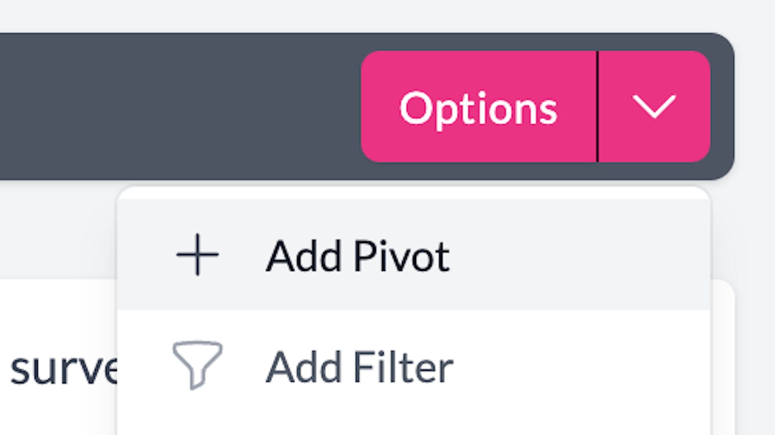
Task: Click the Add Pivot text label
Action: point(358,255)
